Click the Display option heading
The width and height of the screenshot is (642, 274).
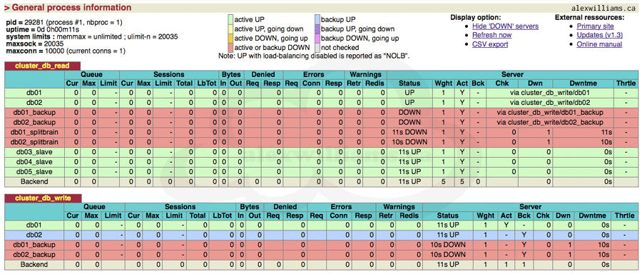tap(476, 17)
